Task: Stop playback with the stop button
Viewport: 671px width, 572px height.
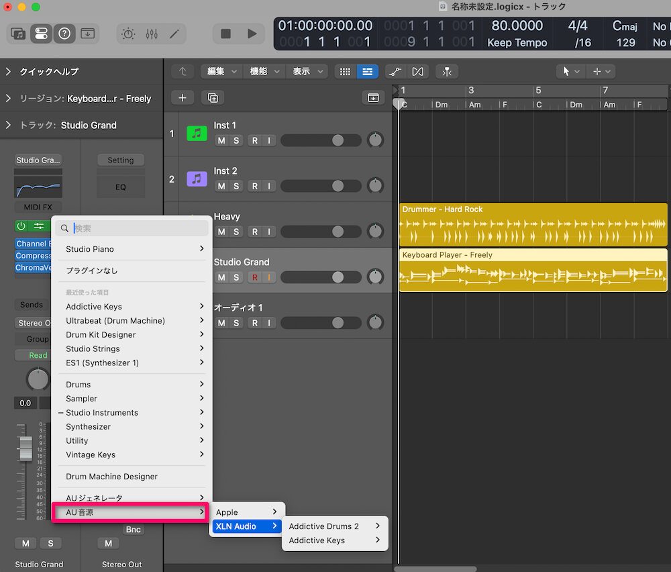Action: tap(225, 34)
